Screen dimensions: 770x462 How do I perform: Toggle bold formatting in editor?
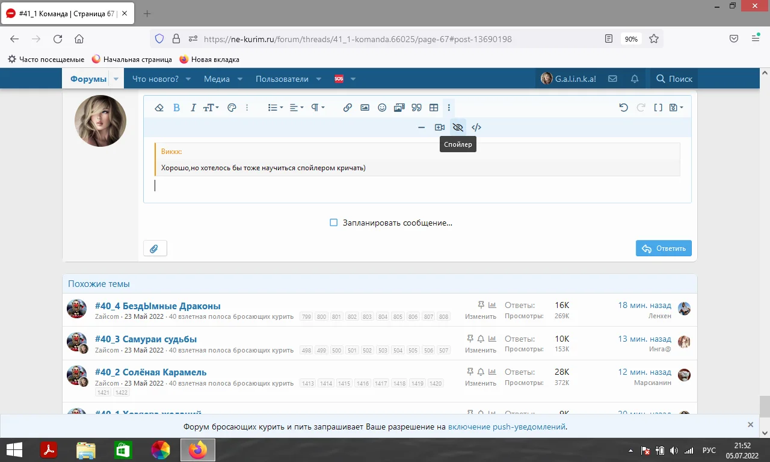pos(177,108)
